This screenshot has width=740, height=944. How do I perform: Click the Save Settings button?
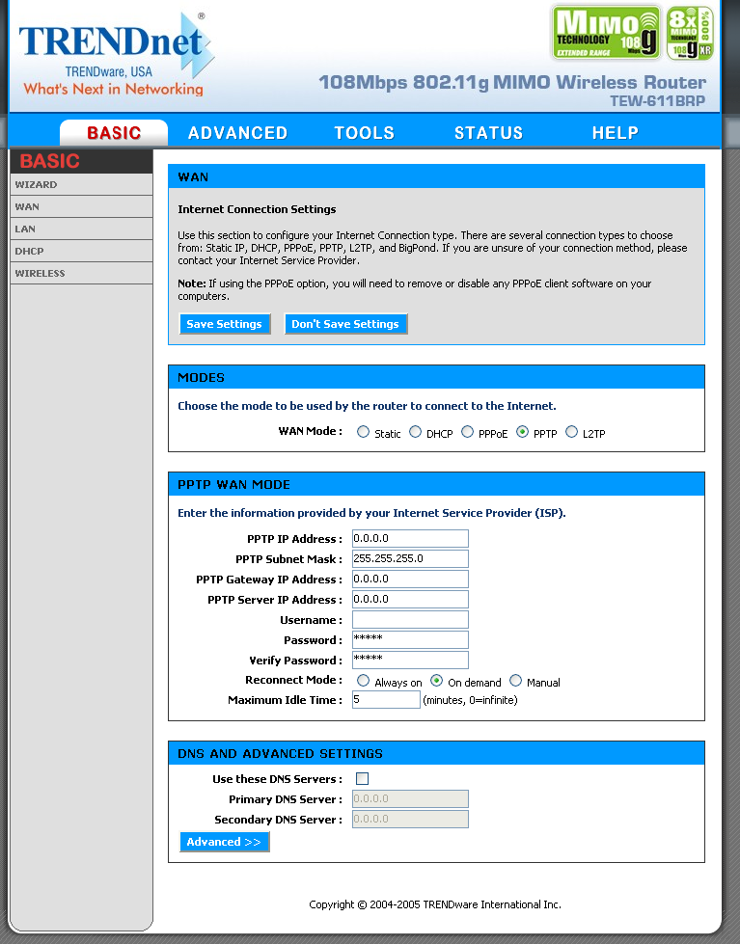[225, 324]
